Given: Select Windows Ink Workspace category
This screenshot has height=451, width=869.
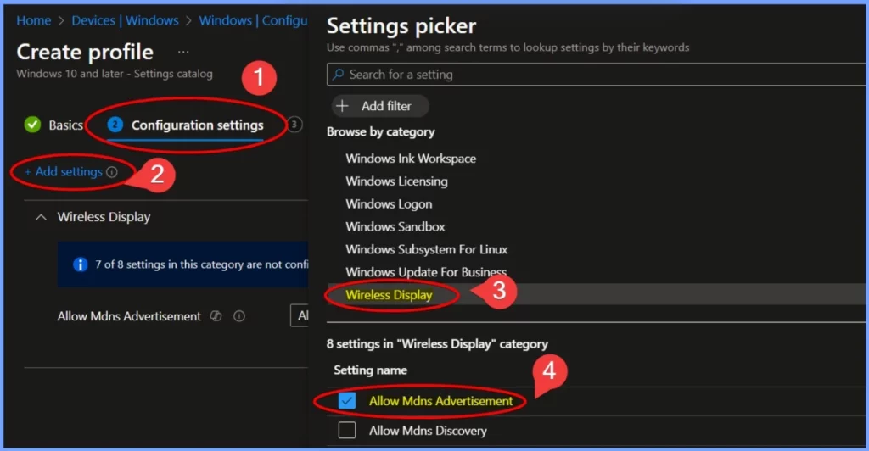Looking at the screenshot, I should [x=411, y=159].
